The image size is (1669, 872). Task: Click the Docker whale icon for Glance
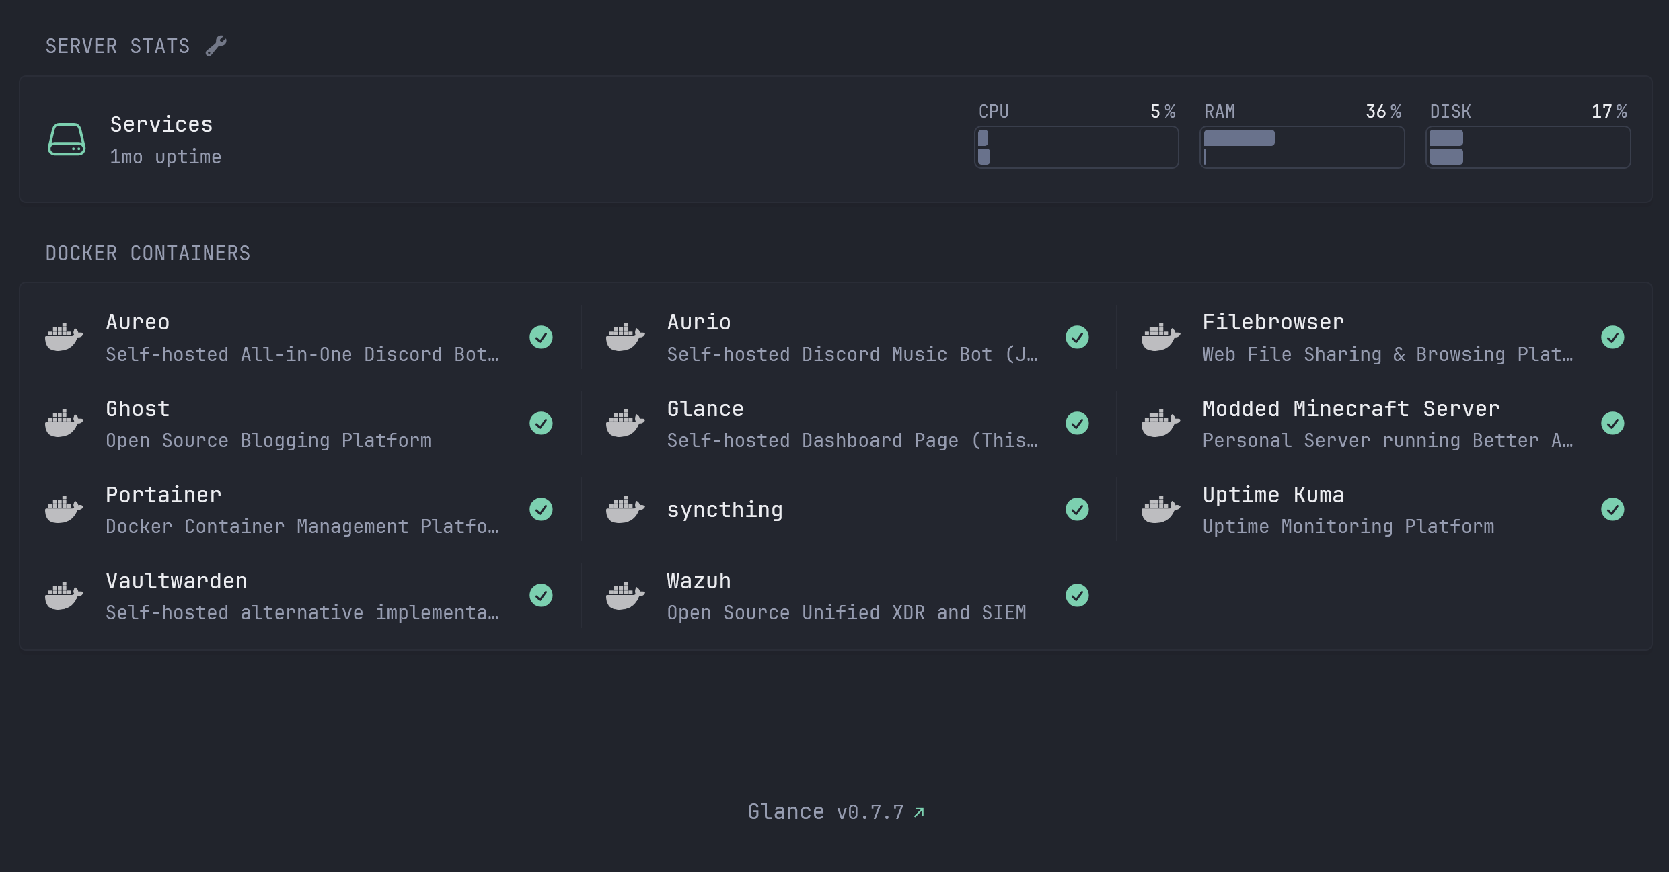point(625,423)
